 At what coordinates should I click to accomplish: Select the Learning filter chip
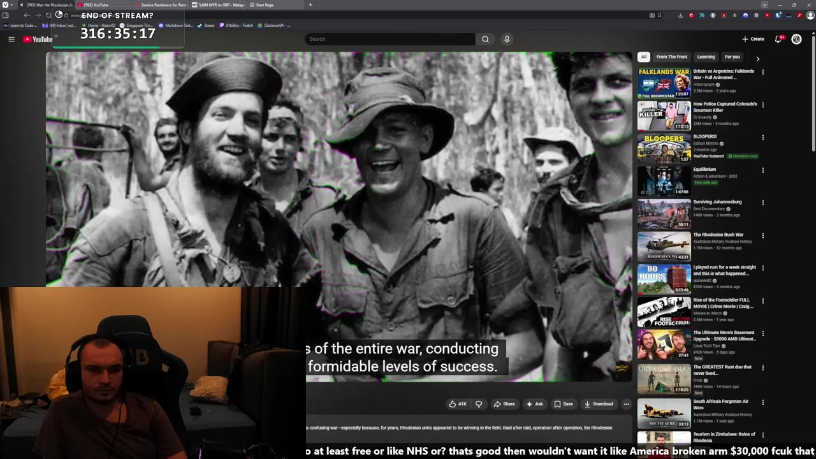coord(706,57)
